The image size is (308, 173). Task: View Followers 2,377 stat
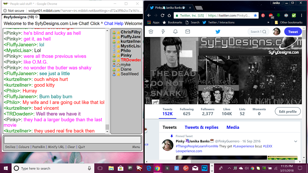click(x=208, y=111)
